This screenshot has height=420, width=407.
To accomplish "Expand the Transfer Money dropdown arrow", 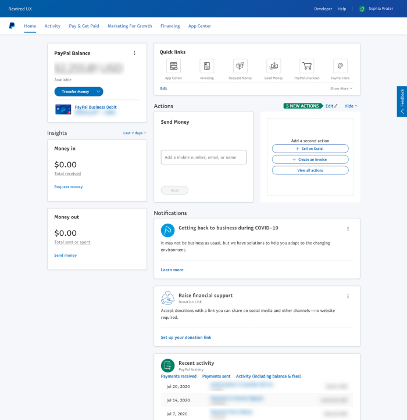I will (99, 92).
